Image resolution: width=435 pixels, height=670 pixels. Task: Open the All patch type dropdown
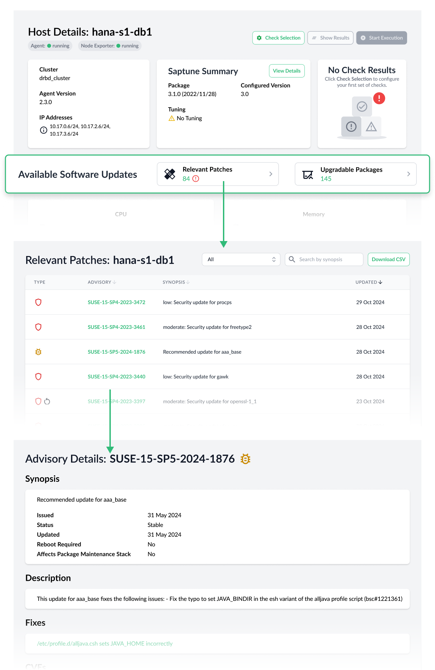point(241,259)
